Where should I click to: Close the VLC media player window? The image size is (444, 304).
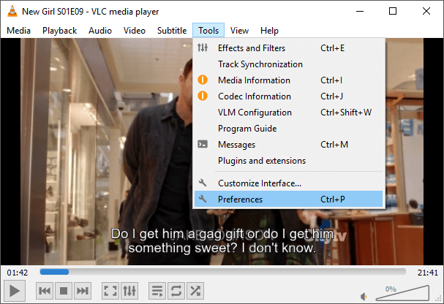coord(426,11)
